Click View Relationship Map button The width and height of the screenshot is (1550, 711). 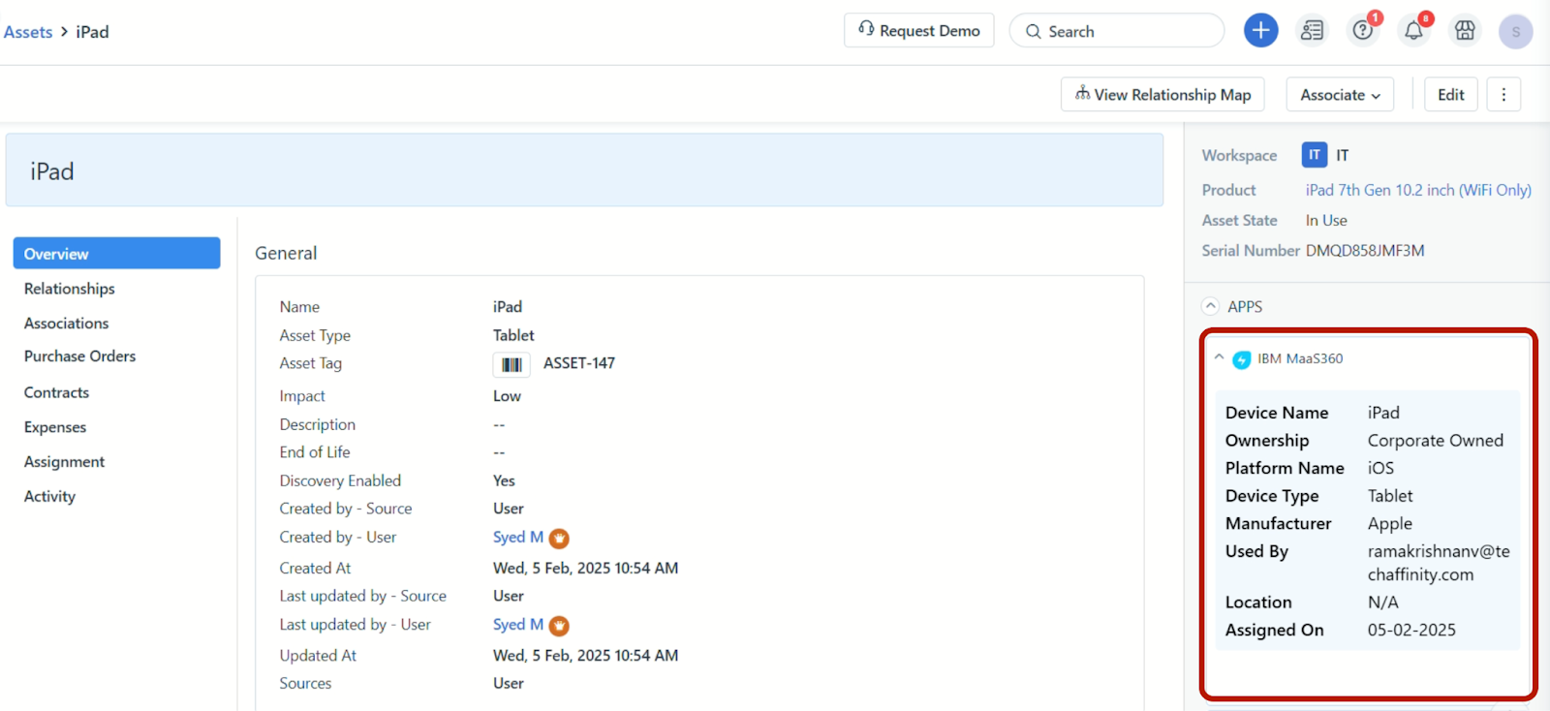(1162, 95)
